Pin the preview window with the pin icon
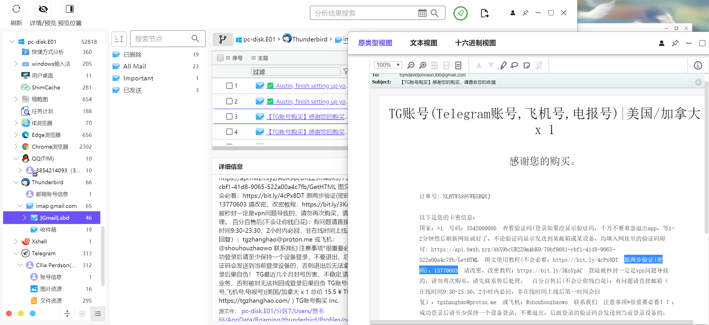The height and width of the screenshot is (325, 709). click(675, 43)
